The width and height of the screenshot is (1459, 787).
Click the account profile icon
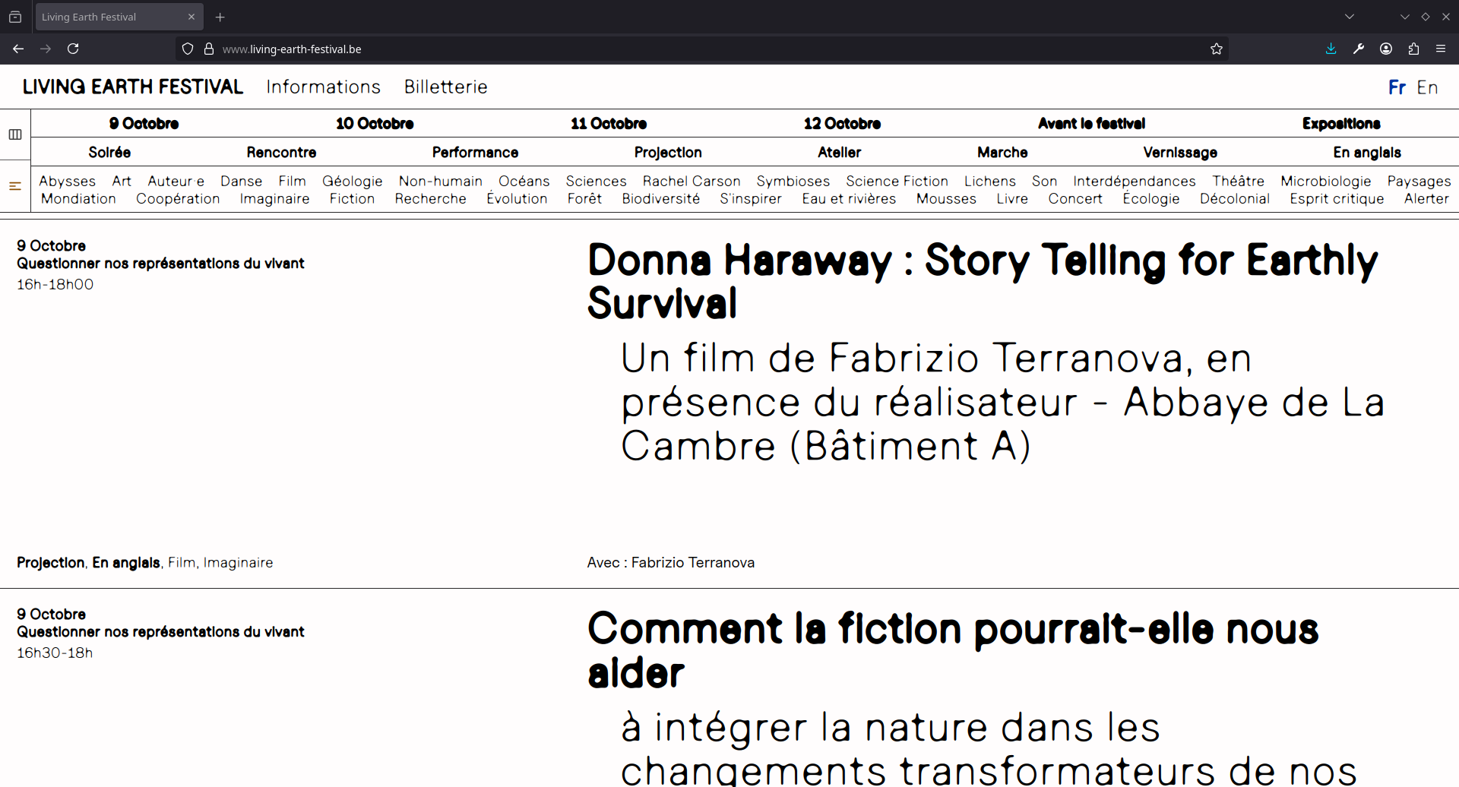1386,49
